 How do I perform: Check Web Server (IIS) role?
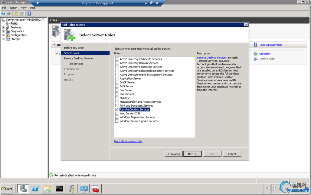(x=117, y=113)
